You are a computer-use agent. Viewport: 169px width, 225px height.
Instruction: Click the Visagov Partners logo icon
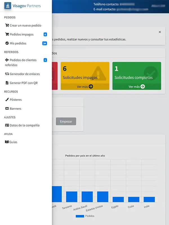coord(8,6)
